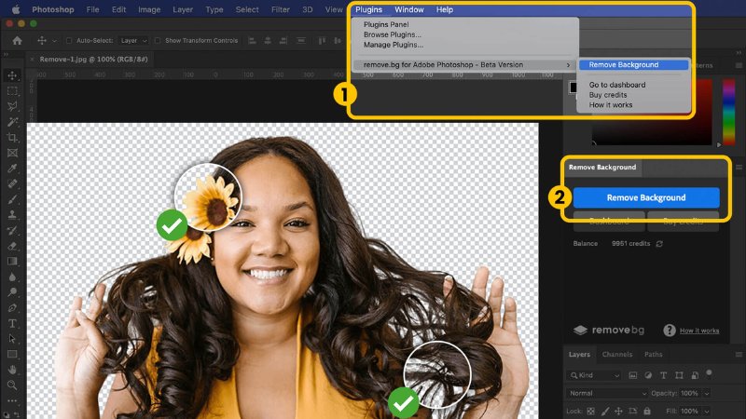Viewport: 746px width, 419px height.
Task: Open the Kind filter dropdown
Action: point(595,375)
